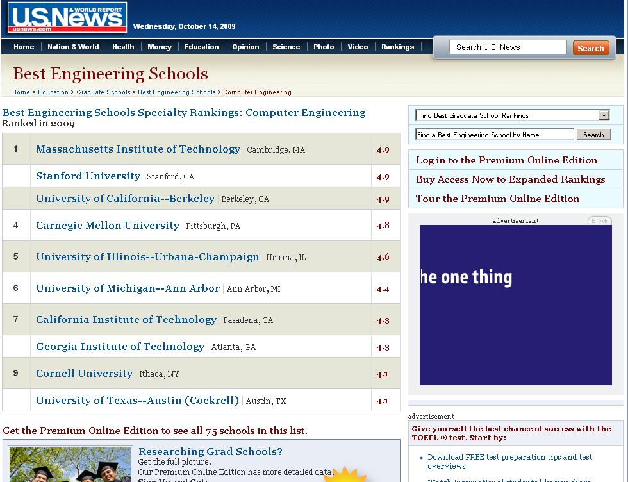The height and width of the screenshot is (482, 628).
Task: Click Buy Access Now to Expanded Rankings
Action: [511, 179]
